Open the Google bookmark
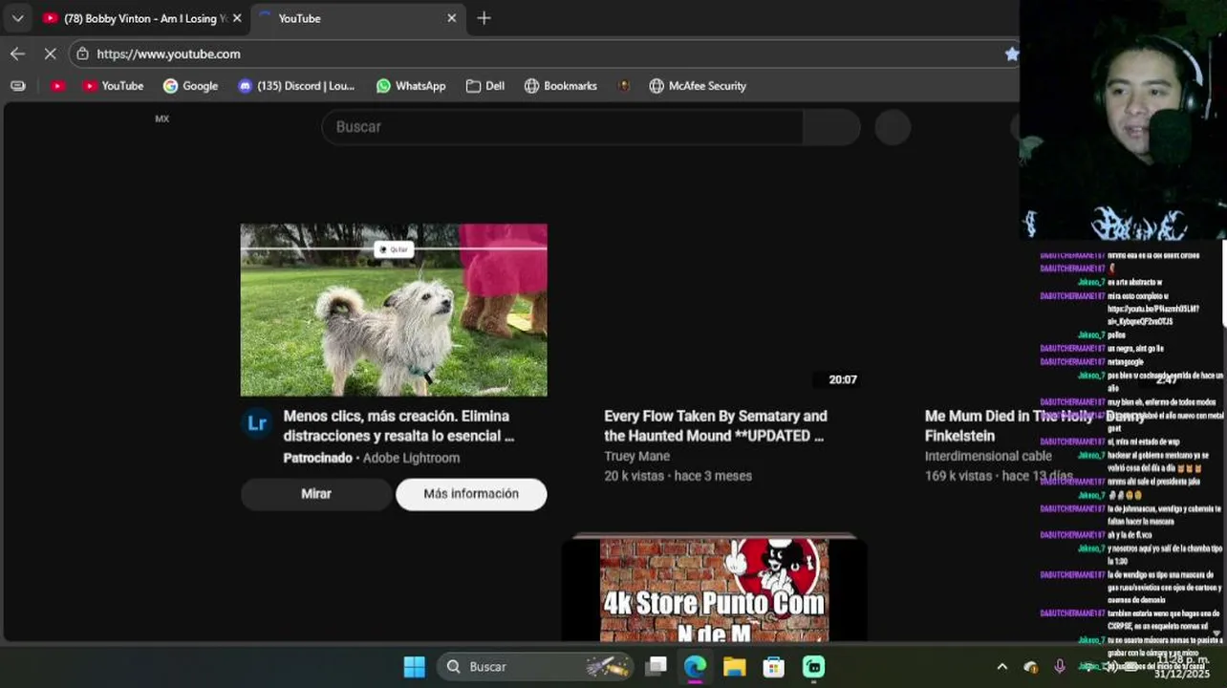 (x=190, y=86)
